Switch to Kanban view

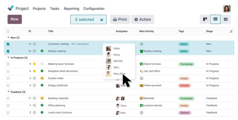point(205,19)
